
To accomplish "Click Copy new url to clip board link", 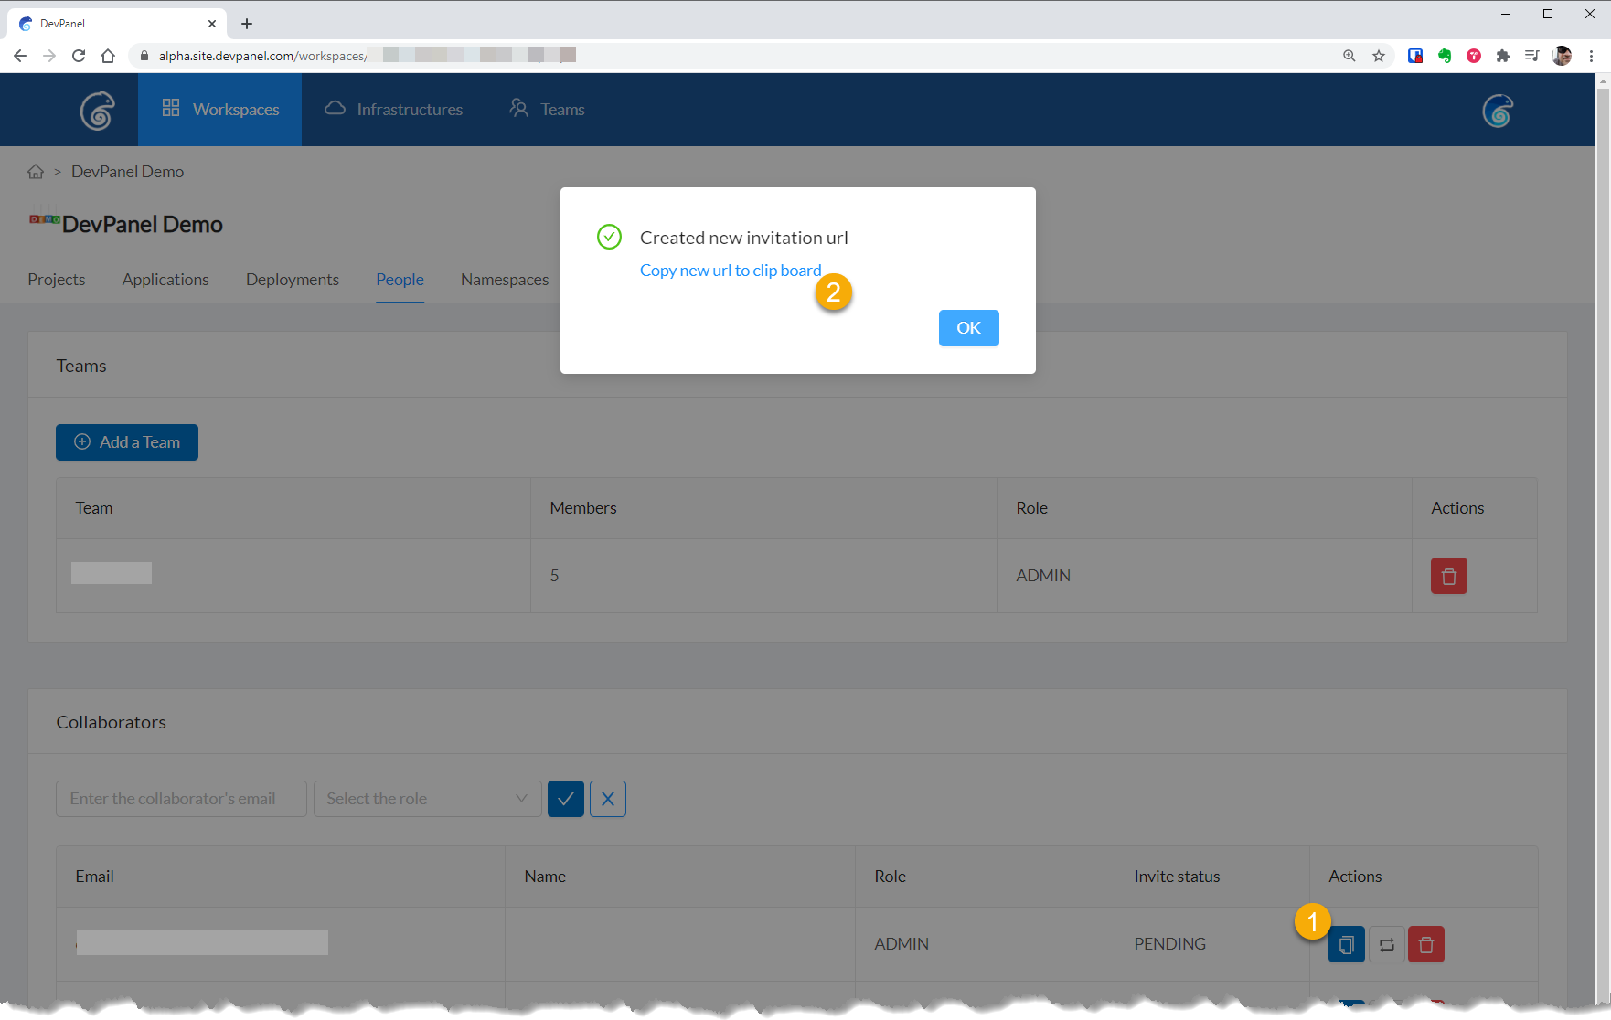I will pos(730,271).
